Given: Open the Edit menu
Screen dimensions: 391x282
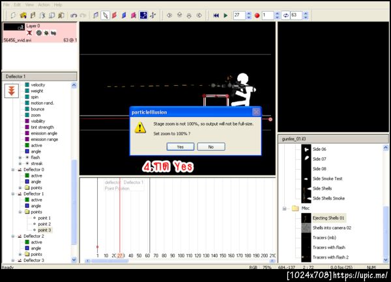Looking at the screenshot, I should 17,5.
